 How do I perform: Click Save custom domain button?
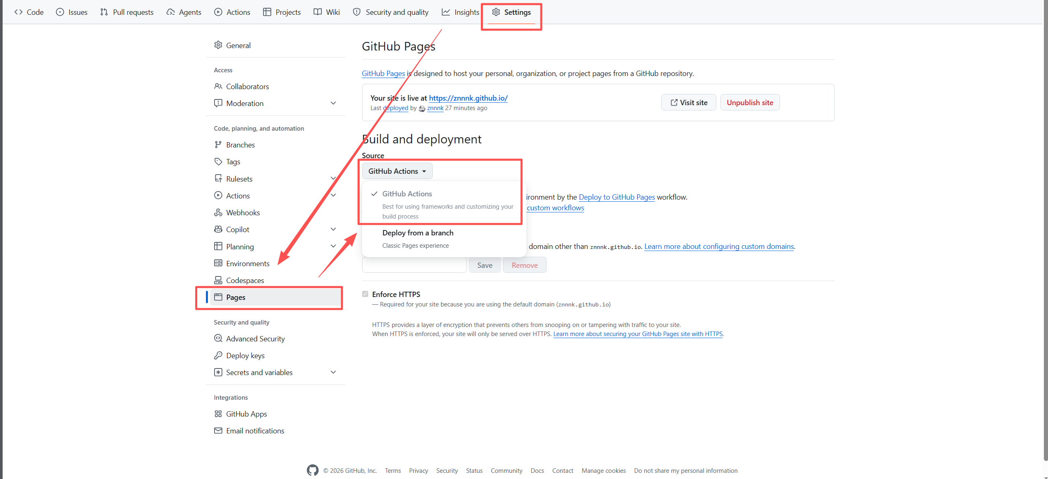click(x=485, y=265)
